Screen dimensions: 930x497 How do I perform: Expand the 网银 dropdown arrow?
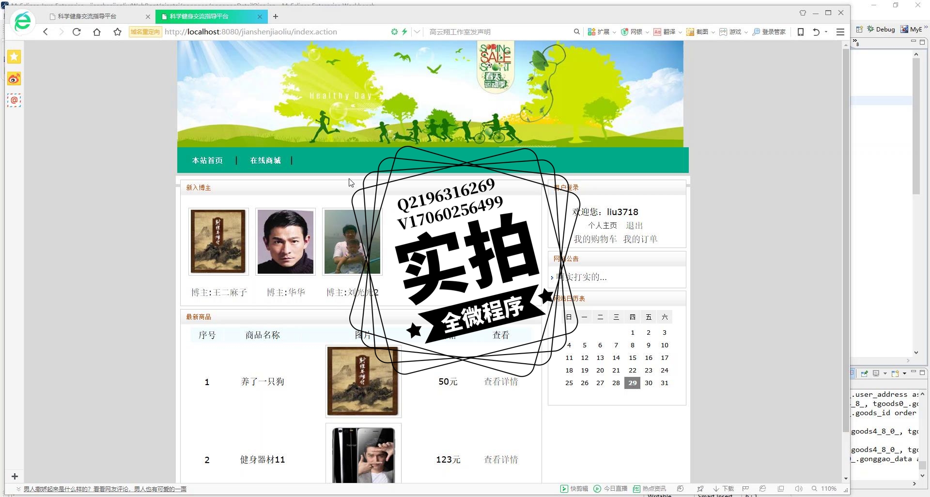pos(647,32)
